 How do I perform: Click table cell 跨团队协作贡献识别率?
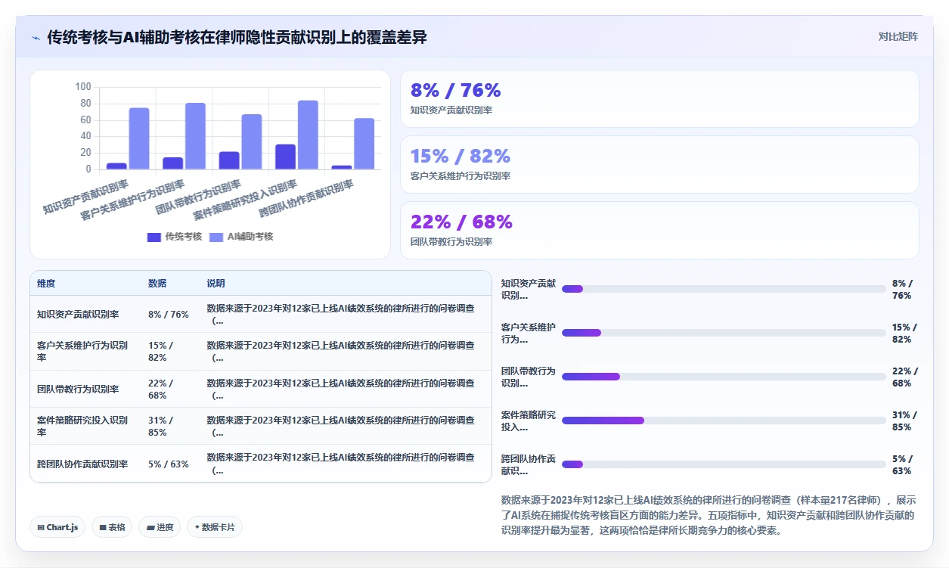(83, 464)
